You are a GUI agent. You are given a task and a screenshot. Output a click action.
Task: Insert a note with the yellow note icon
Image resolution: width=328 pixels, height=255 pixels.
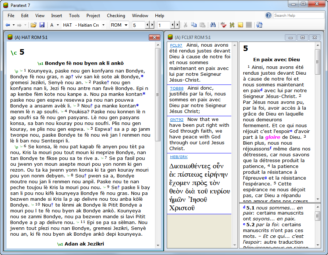point(240,25)
